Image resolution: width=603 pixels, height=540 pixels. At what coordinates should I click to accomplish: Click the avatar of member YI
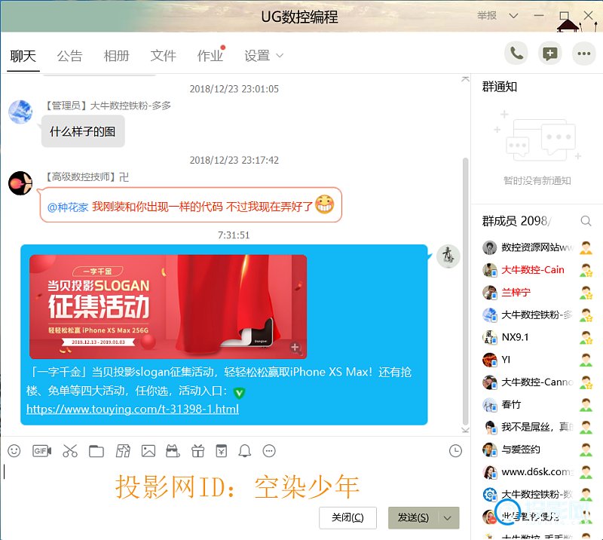click(x=489, y=360)
